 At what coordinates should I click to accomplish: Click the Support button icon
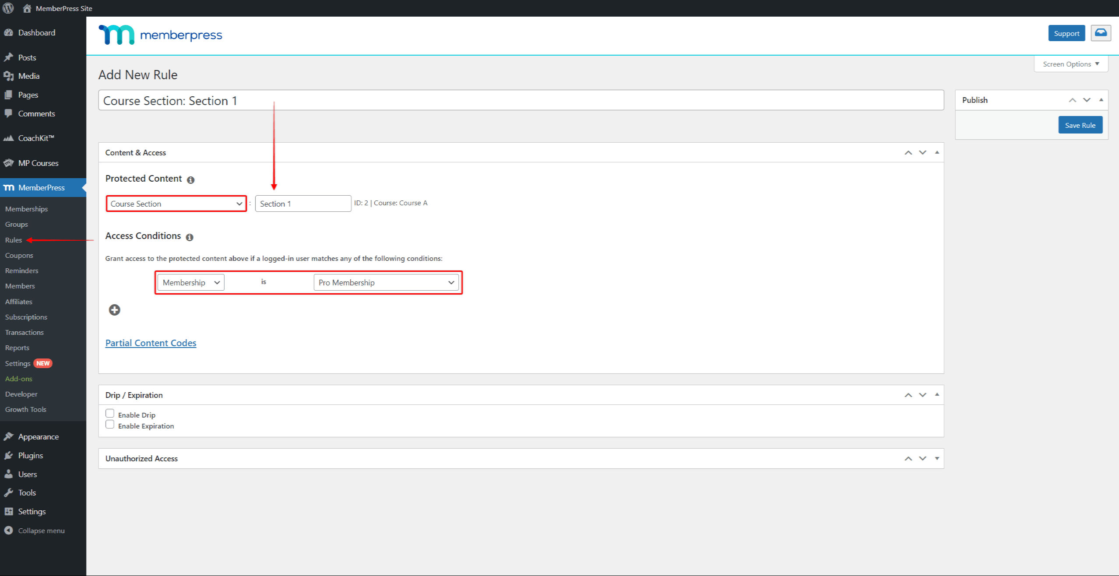1065,33
